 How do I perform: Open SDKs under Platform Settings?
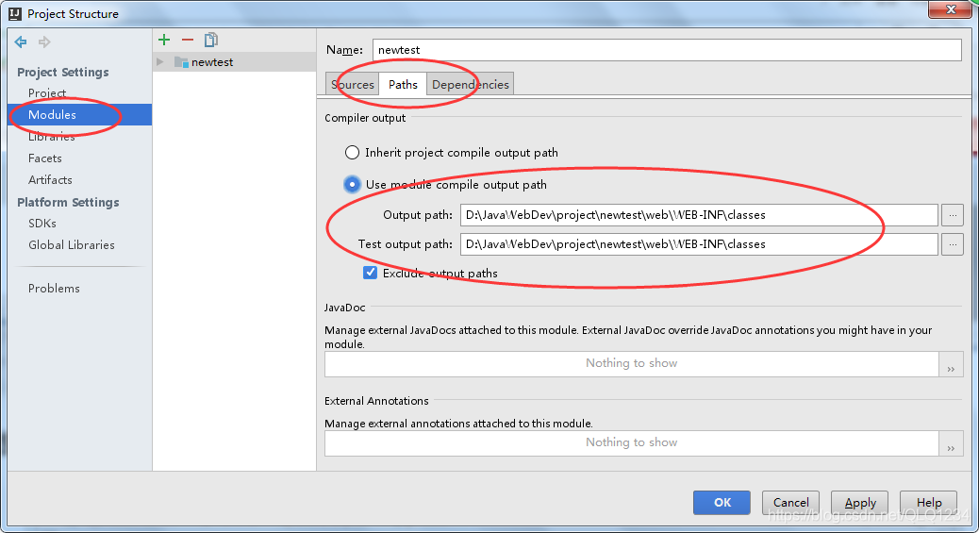[41, 223]
